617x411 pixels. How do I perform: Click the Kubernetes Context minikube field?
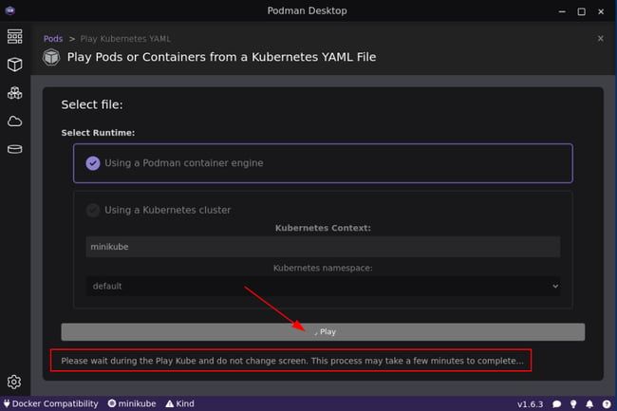pyautogui.click(x=323, y=246)
